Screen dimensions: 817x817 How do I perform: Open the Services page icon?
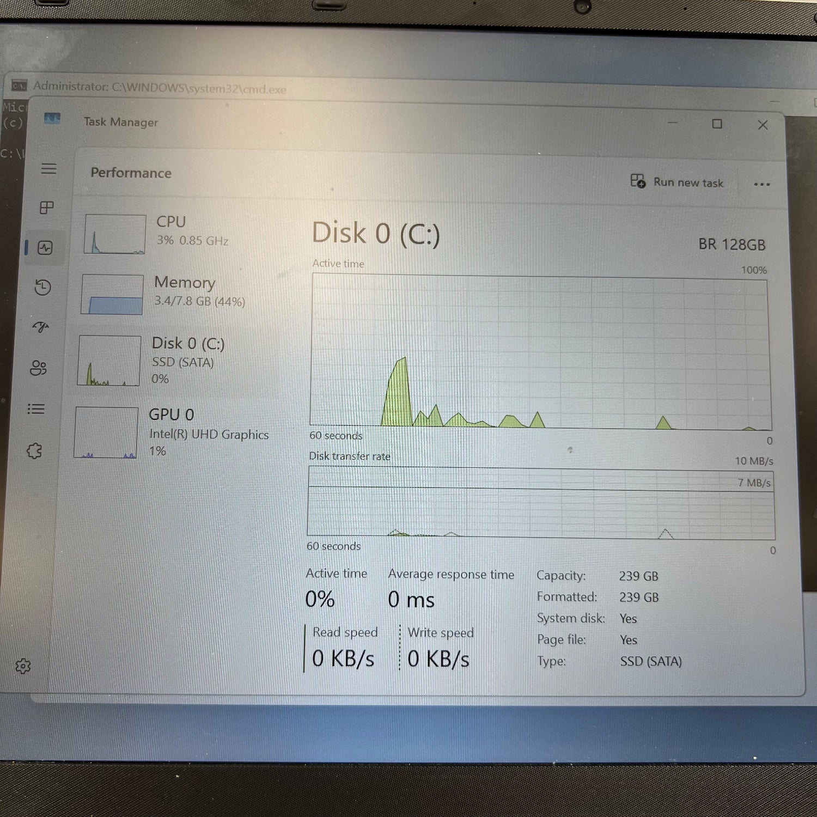coord(34,450)
